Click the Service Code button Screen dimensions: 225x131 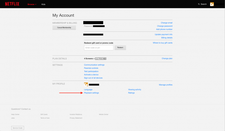click(17, 128)
